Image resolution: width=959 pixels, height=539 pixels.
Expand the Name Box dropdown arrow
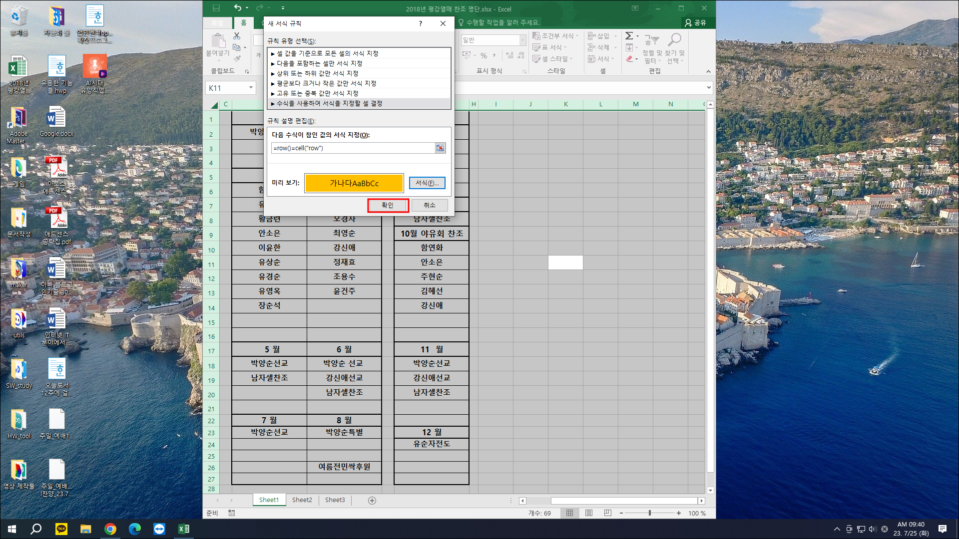[251, 88]
